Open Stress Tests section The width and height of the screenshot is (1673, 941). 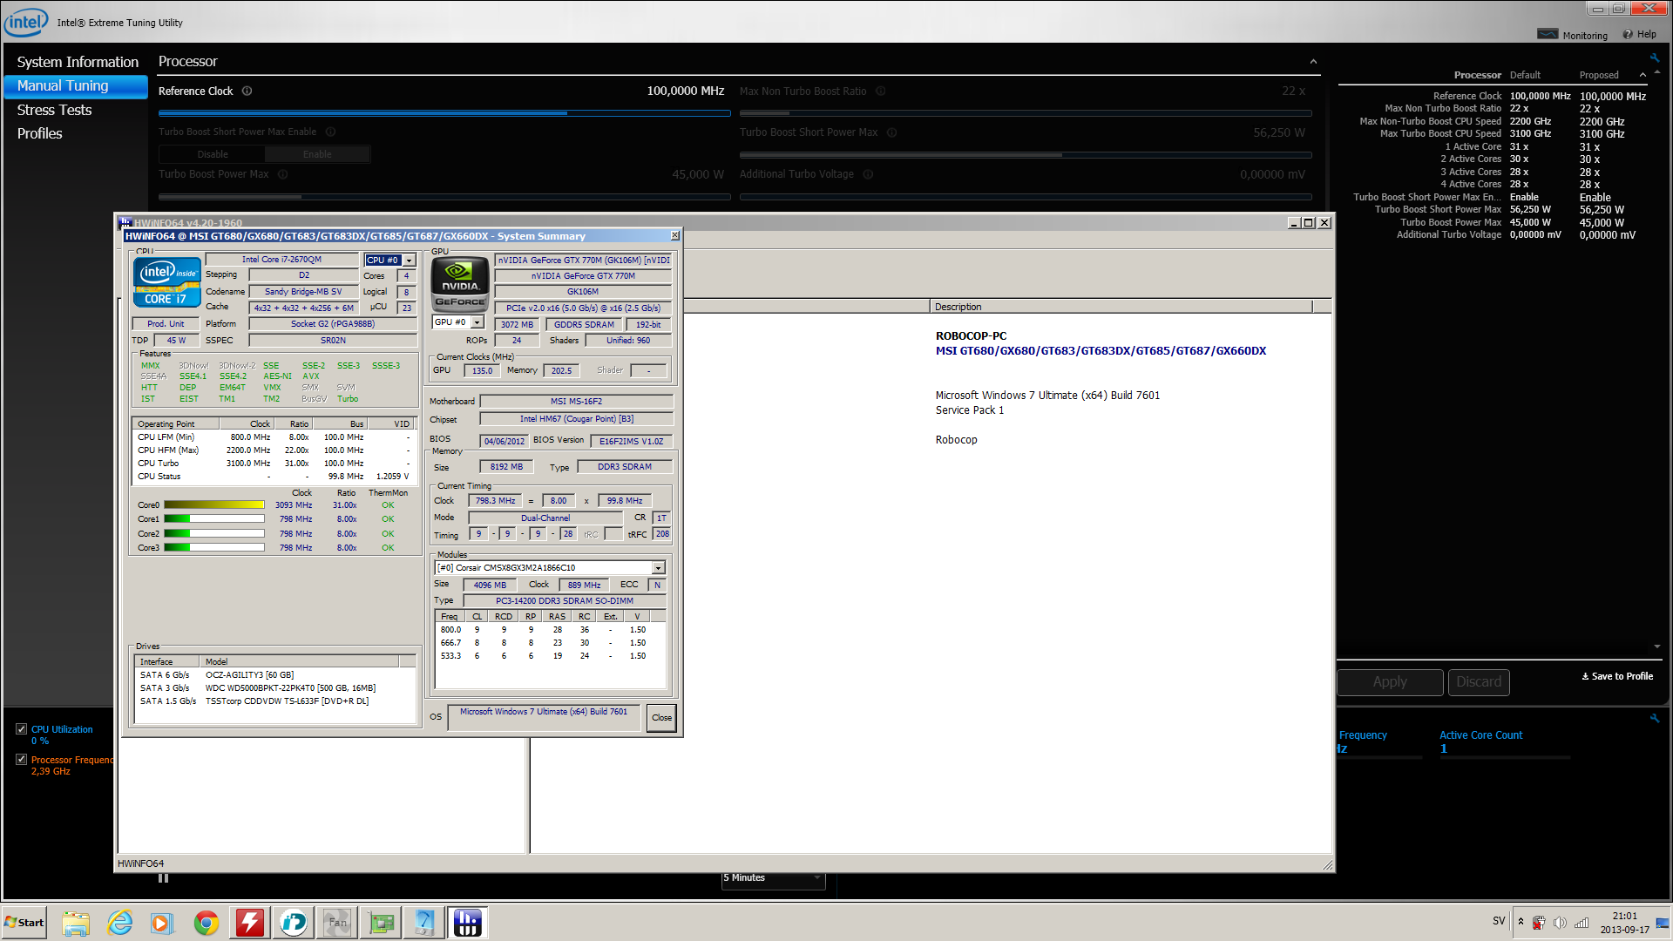[54, 110]
